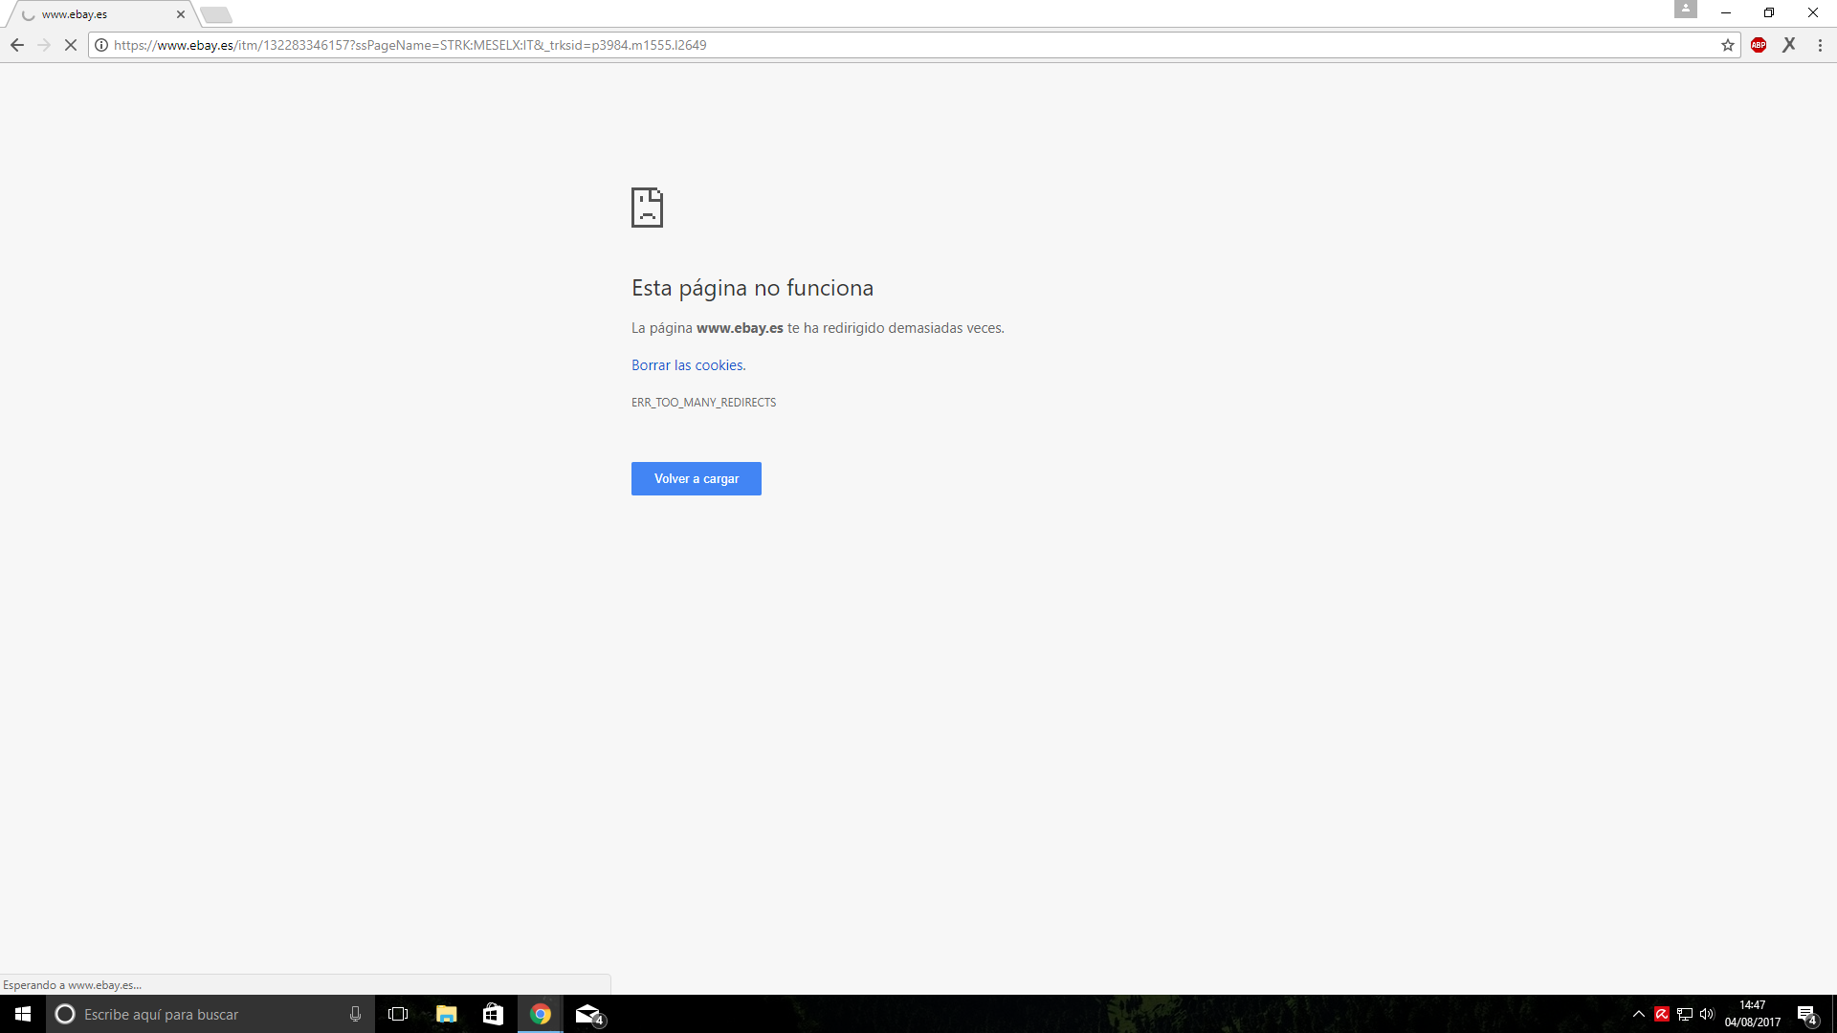Click the red antivirus tray icon

1662,1014
